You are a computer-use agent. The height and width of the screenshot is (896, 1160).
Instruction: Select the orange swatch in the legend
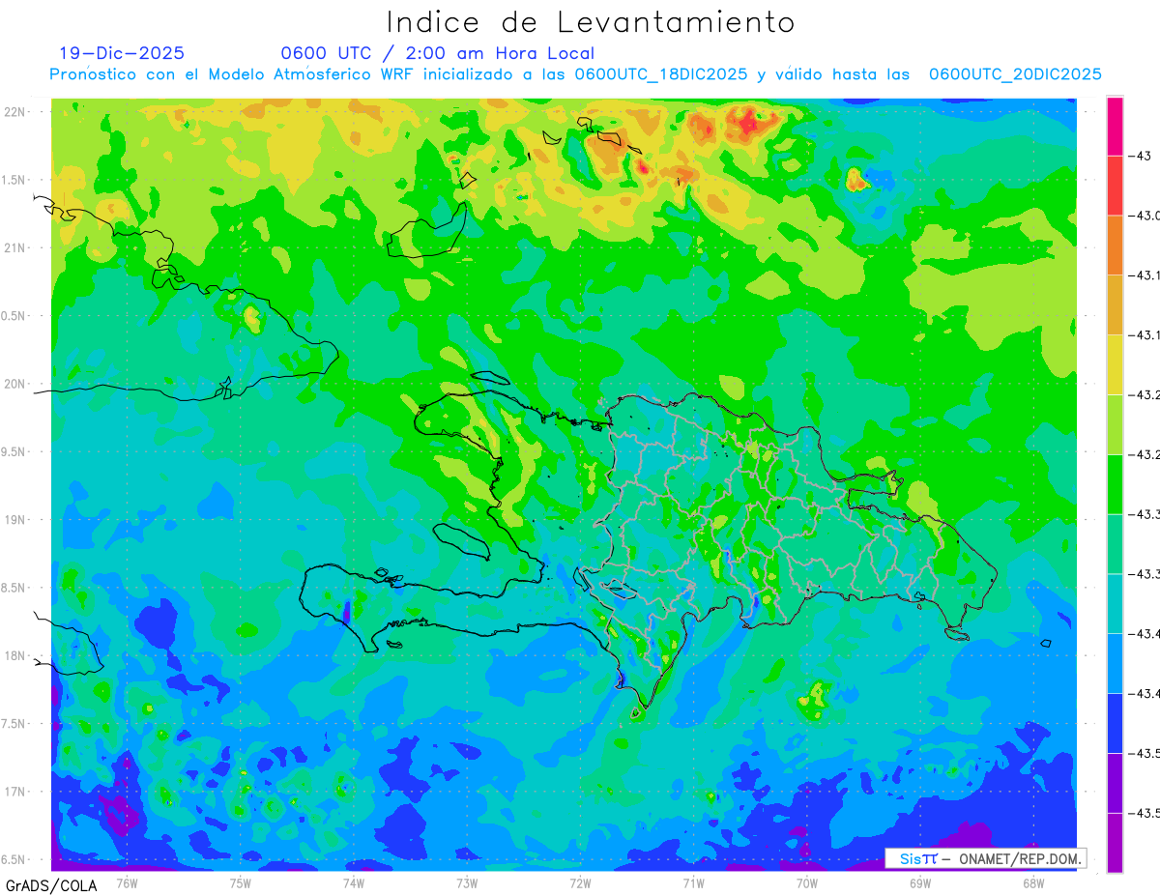[1115, 246]
